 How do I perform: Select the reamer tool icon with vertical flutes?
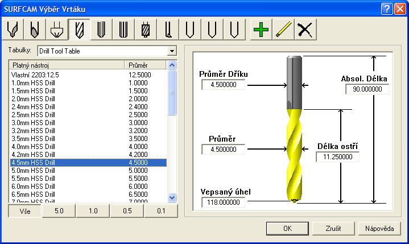coord(123,30)
